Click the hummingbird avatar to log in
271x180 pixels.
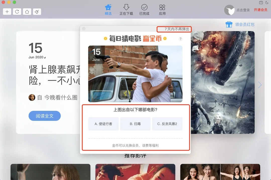(x=229, y=10)
